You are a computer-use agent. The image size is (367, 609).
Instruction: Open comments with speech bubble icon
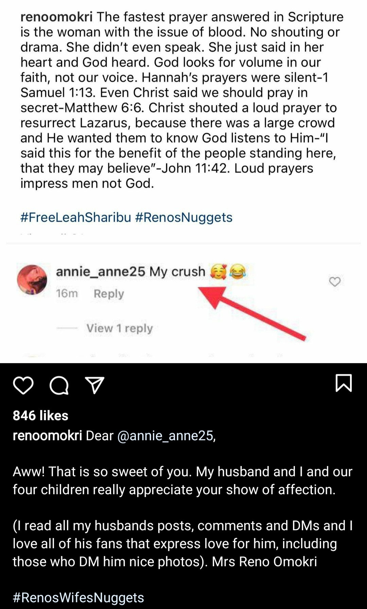(59, 386)
